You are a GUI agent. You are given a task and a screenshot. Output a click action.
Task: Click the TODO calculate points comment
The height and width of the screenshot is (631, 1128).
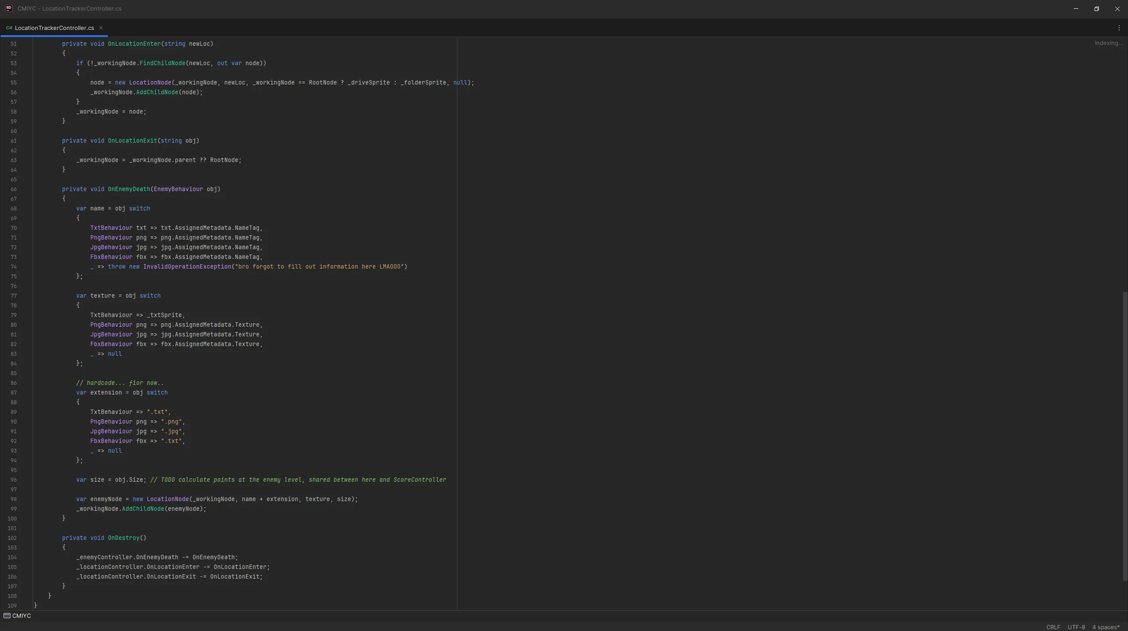pos(298,480)
